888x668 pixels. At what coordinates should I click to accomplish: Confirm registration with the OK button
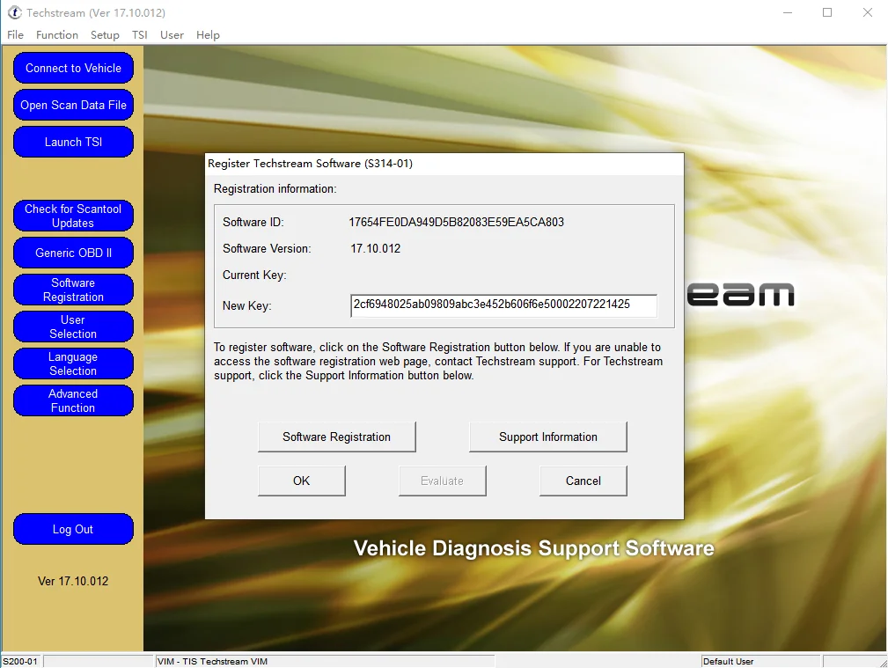301,481
